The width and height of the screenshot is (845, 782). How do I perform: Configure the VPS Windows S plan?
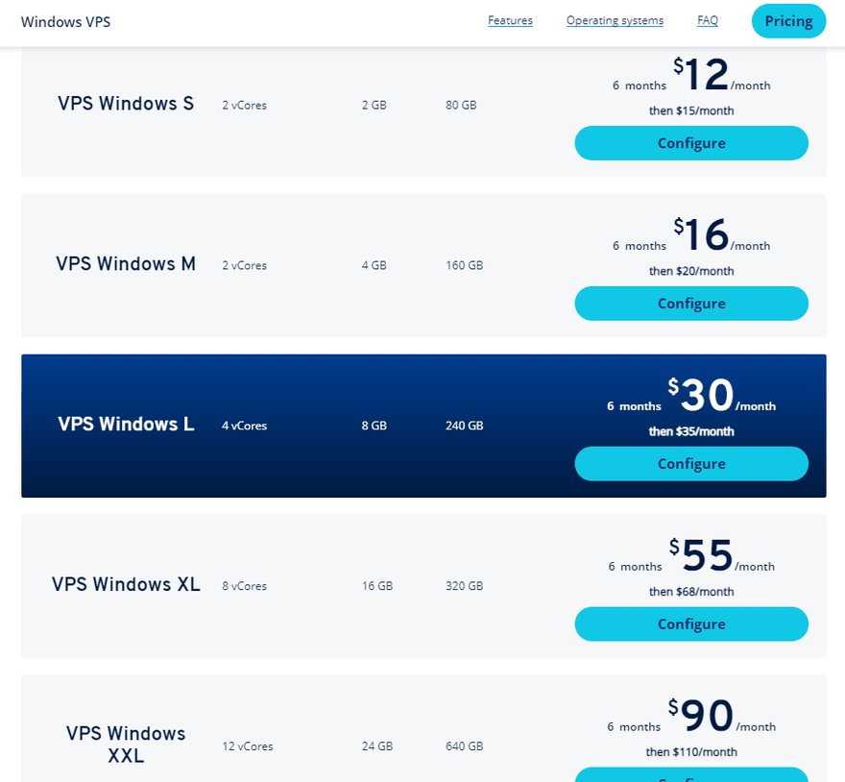tap(691, 143)
